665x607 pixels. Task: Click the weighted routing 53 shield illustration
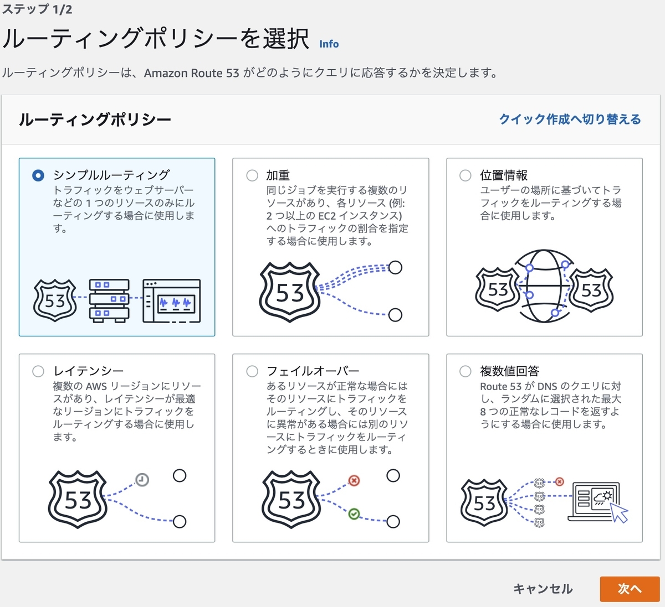click(290, 292)
